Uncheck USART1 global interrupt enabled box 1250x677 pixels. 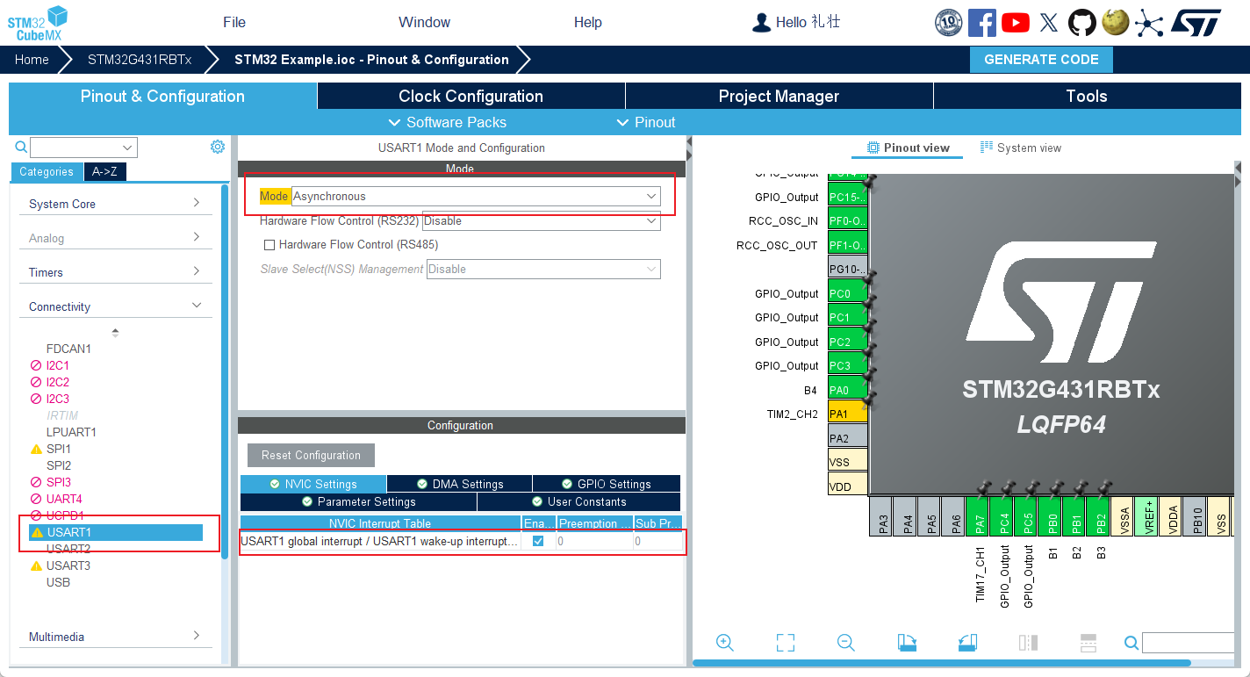click(x=538, y=541)
